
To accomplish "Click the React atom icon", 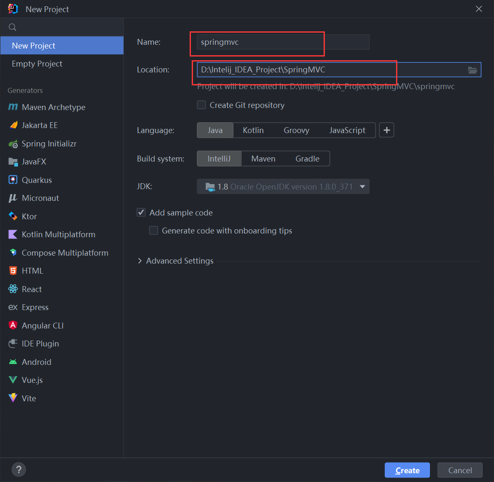I will 13,289.
